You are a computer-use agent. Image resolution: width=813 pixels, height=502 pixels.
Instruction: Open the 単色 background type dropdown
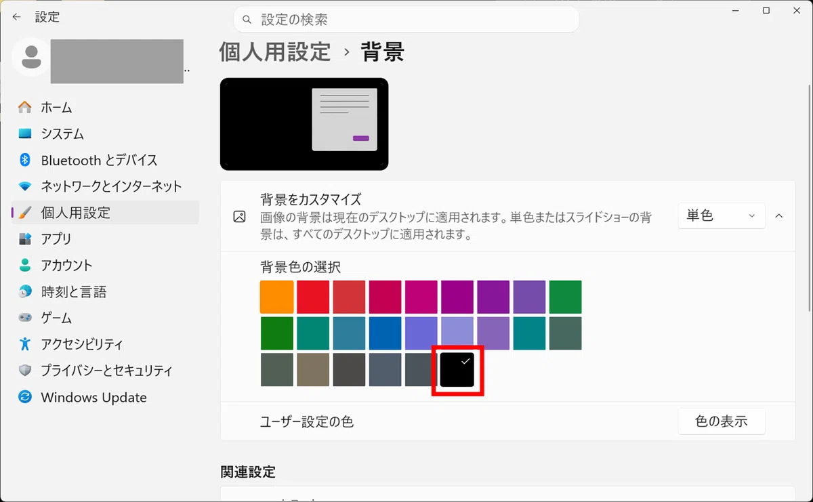[x=721, y=215]
